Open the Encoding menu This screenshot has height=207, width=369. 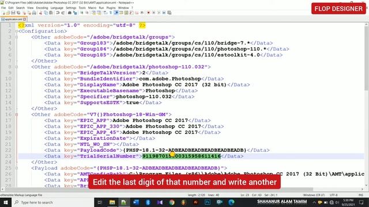point(42,7)
